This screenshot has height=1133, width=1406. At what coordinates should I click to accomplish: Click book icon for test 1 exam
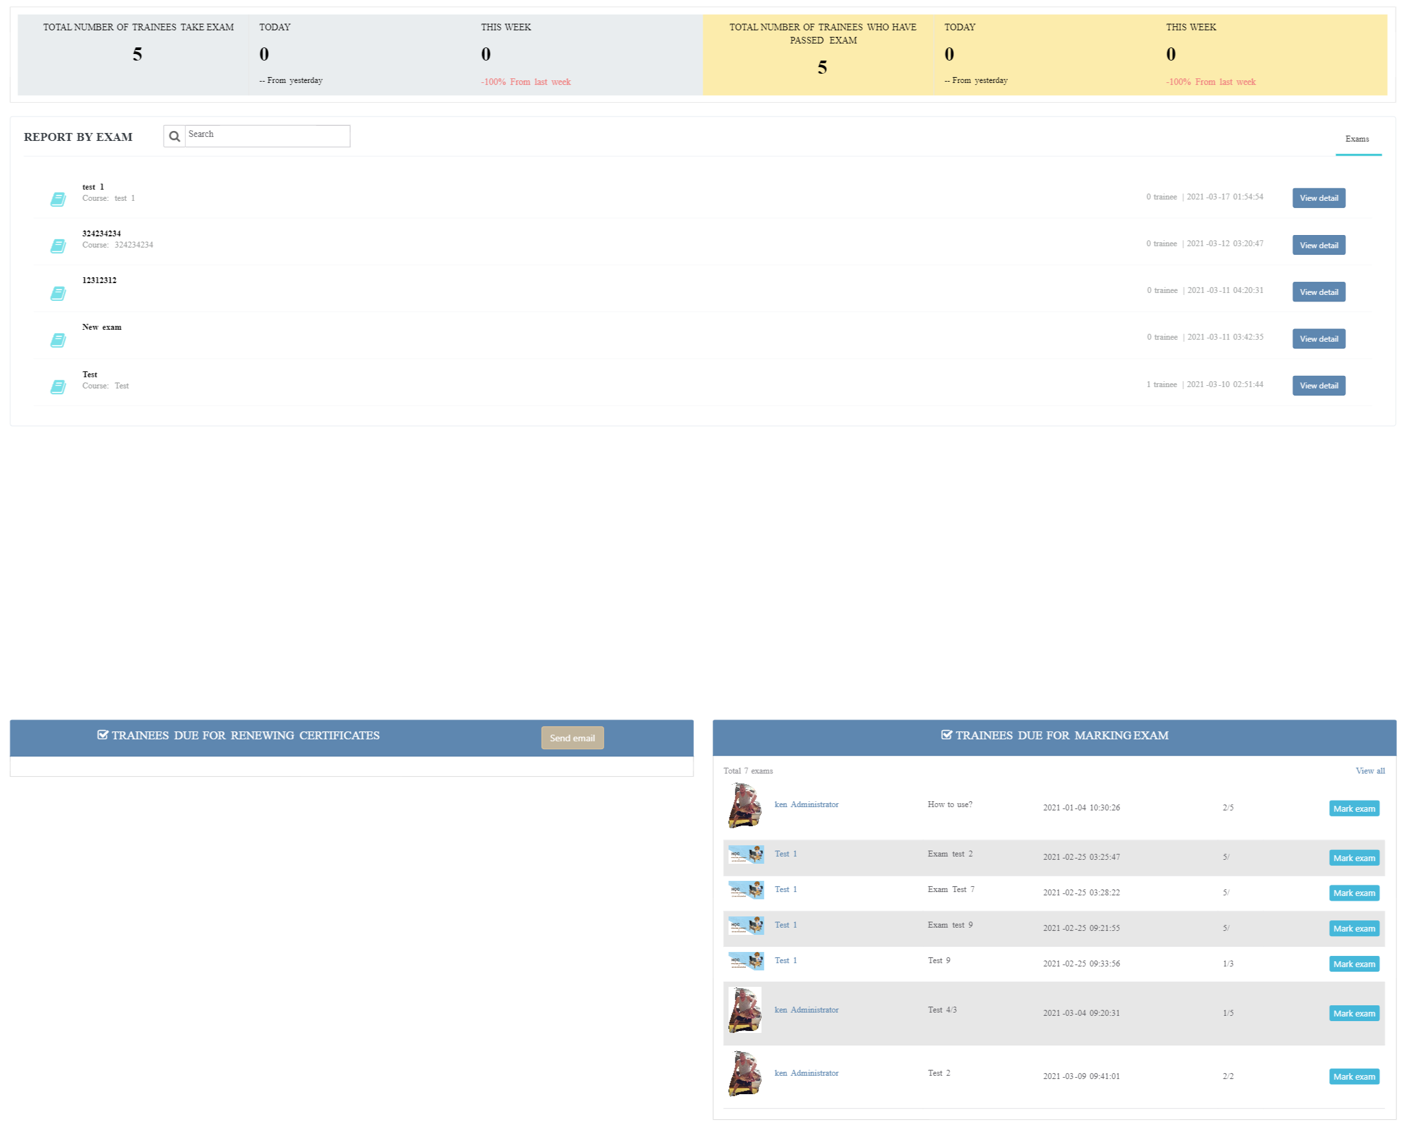(58, 199)
